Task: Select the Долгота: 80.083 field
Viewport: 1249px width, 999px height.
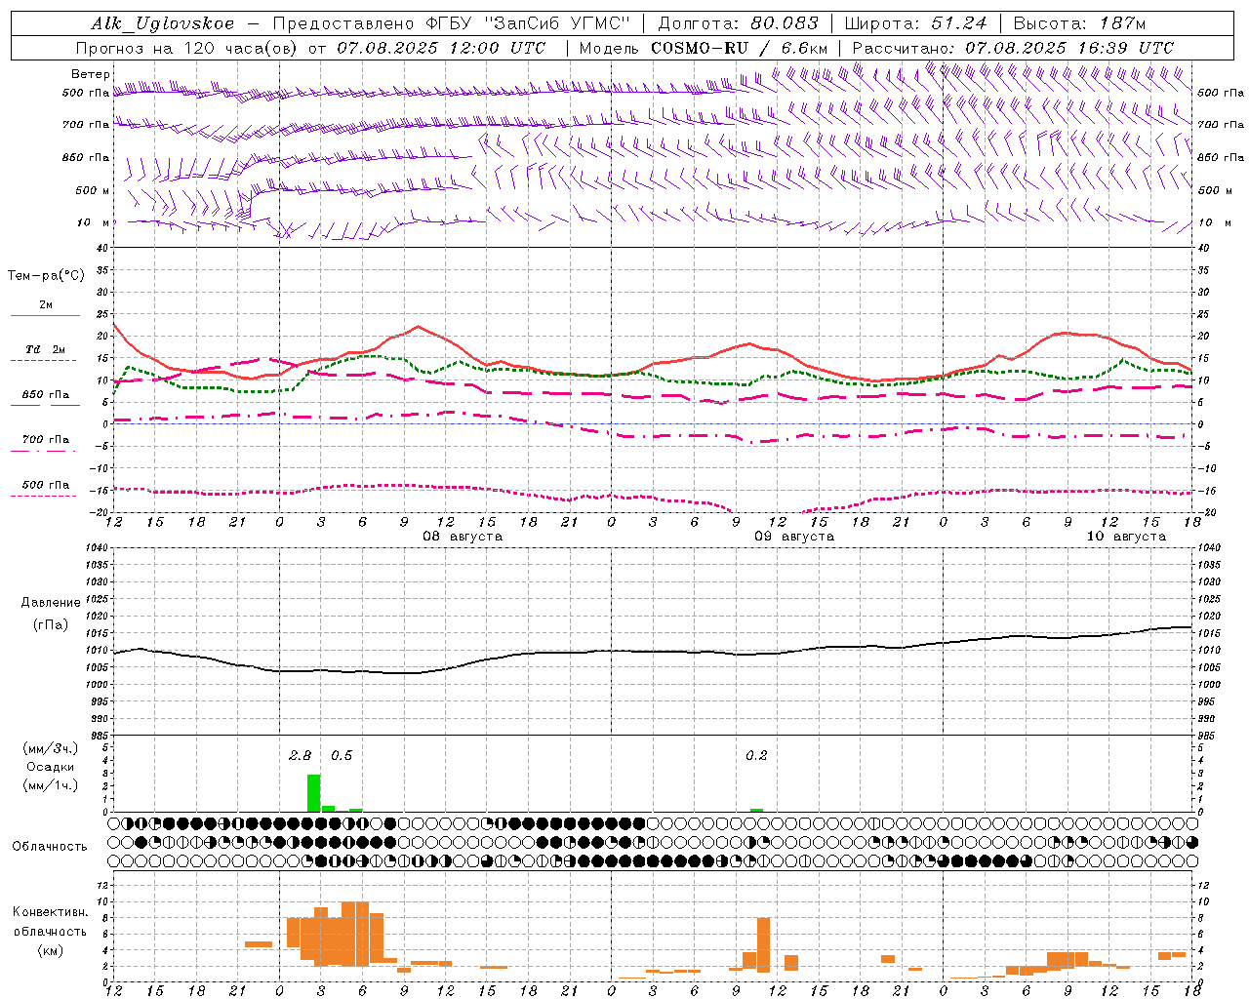Action: pos(739,23)
